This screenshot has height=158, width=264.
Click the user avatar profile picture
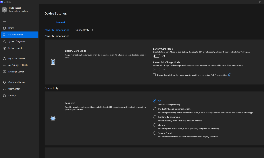[x=4, y=10]
